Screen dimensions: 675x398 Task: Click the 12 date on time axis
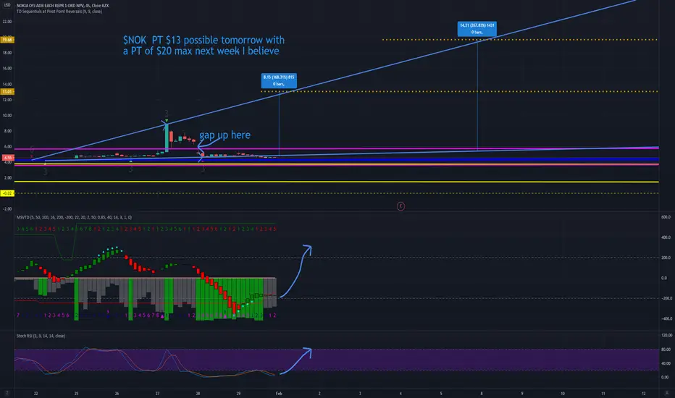click(644, 393)
